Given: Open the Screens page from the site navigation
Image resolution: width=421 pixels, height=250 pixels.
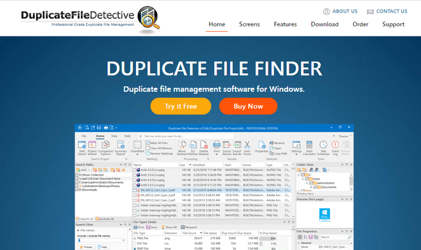Looking at the screenshot, I should (x=250, y=25).
